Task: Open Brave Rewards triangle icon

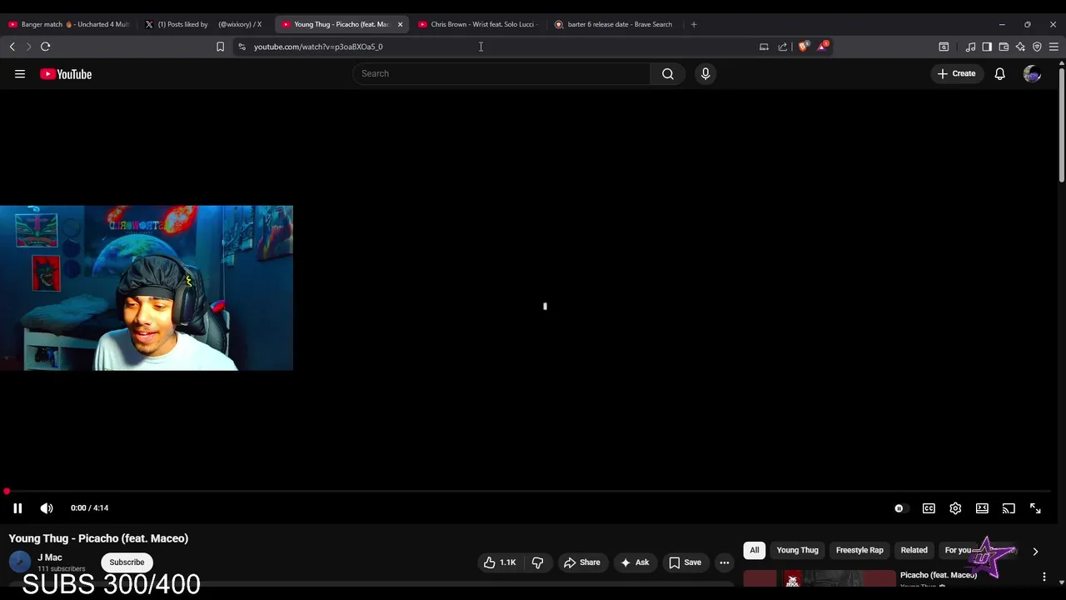Action: click(x=822, y=47)
